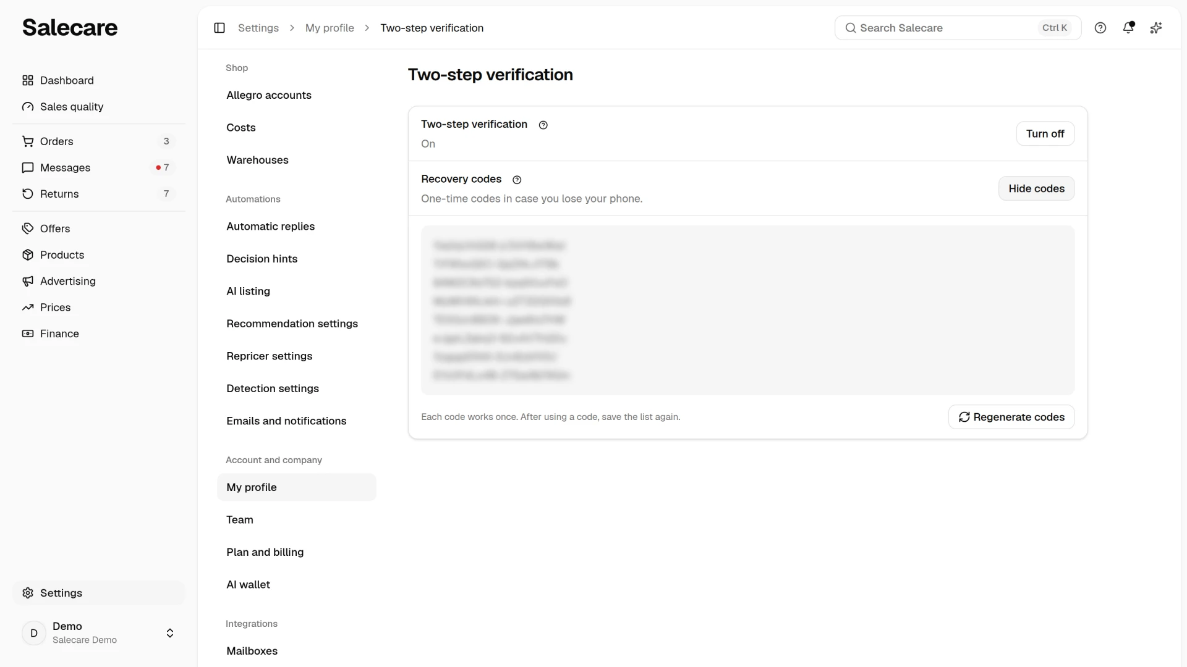Click the search magnifier icon
The width and height of the screenshot is (1187, 667).
click(x=851, y=28)
